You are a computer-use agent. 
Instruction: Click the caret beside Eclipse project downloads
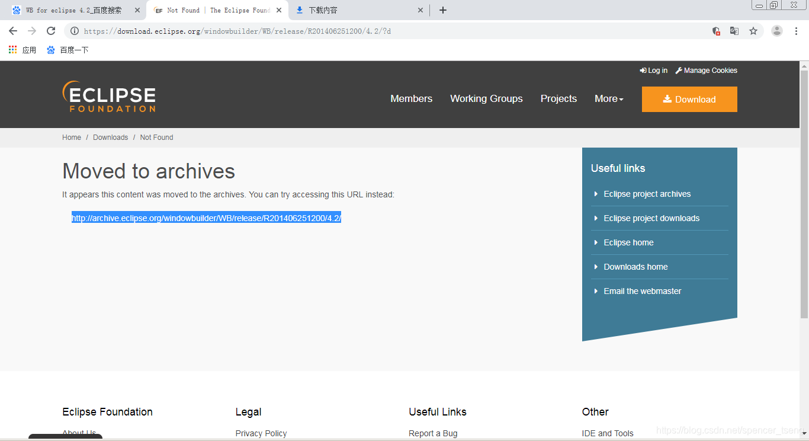[596, 218]
